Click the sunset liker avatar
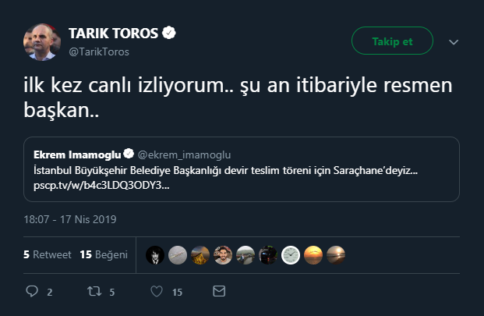This screenshot has height=316, width=484. click(x=313, y=255)
